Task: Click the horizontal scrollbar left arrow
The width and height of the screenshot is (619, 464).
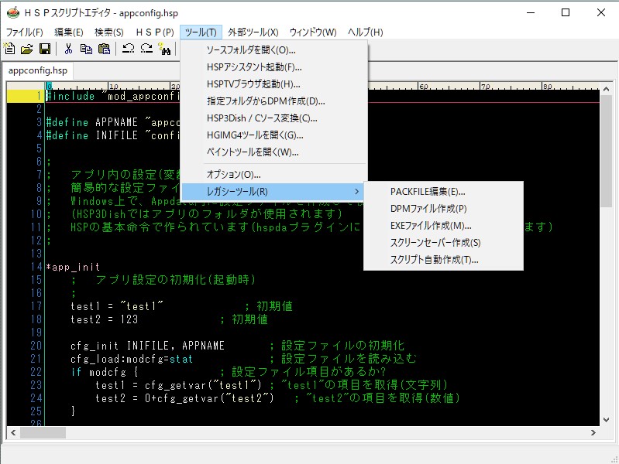Action: (x=13, y=432)
